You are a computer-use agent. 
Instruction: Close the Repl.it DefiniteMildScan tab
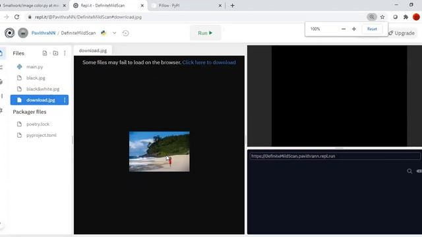pyautogui.click(x=142, y=5)
